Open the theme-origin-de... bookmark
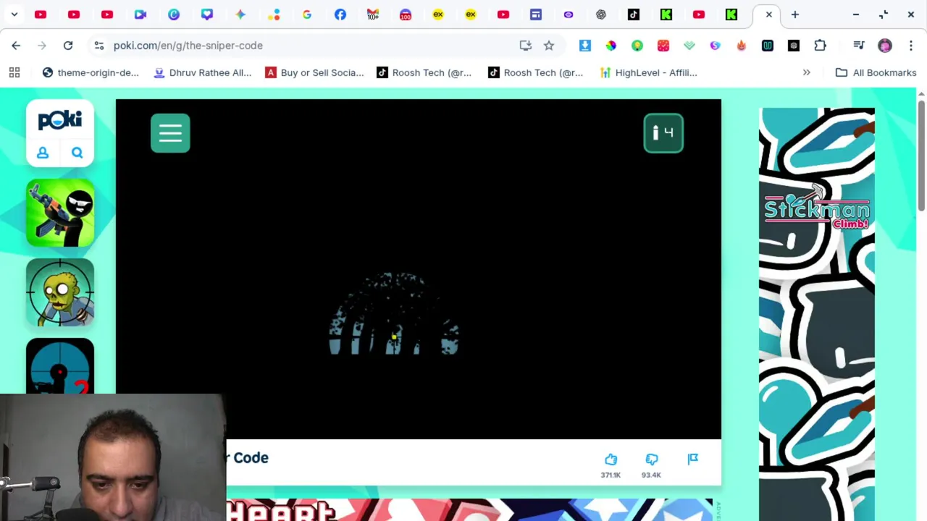This screenshot has height=521, width=927. click(x=91, y=72)
